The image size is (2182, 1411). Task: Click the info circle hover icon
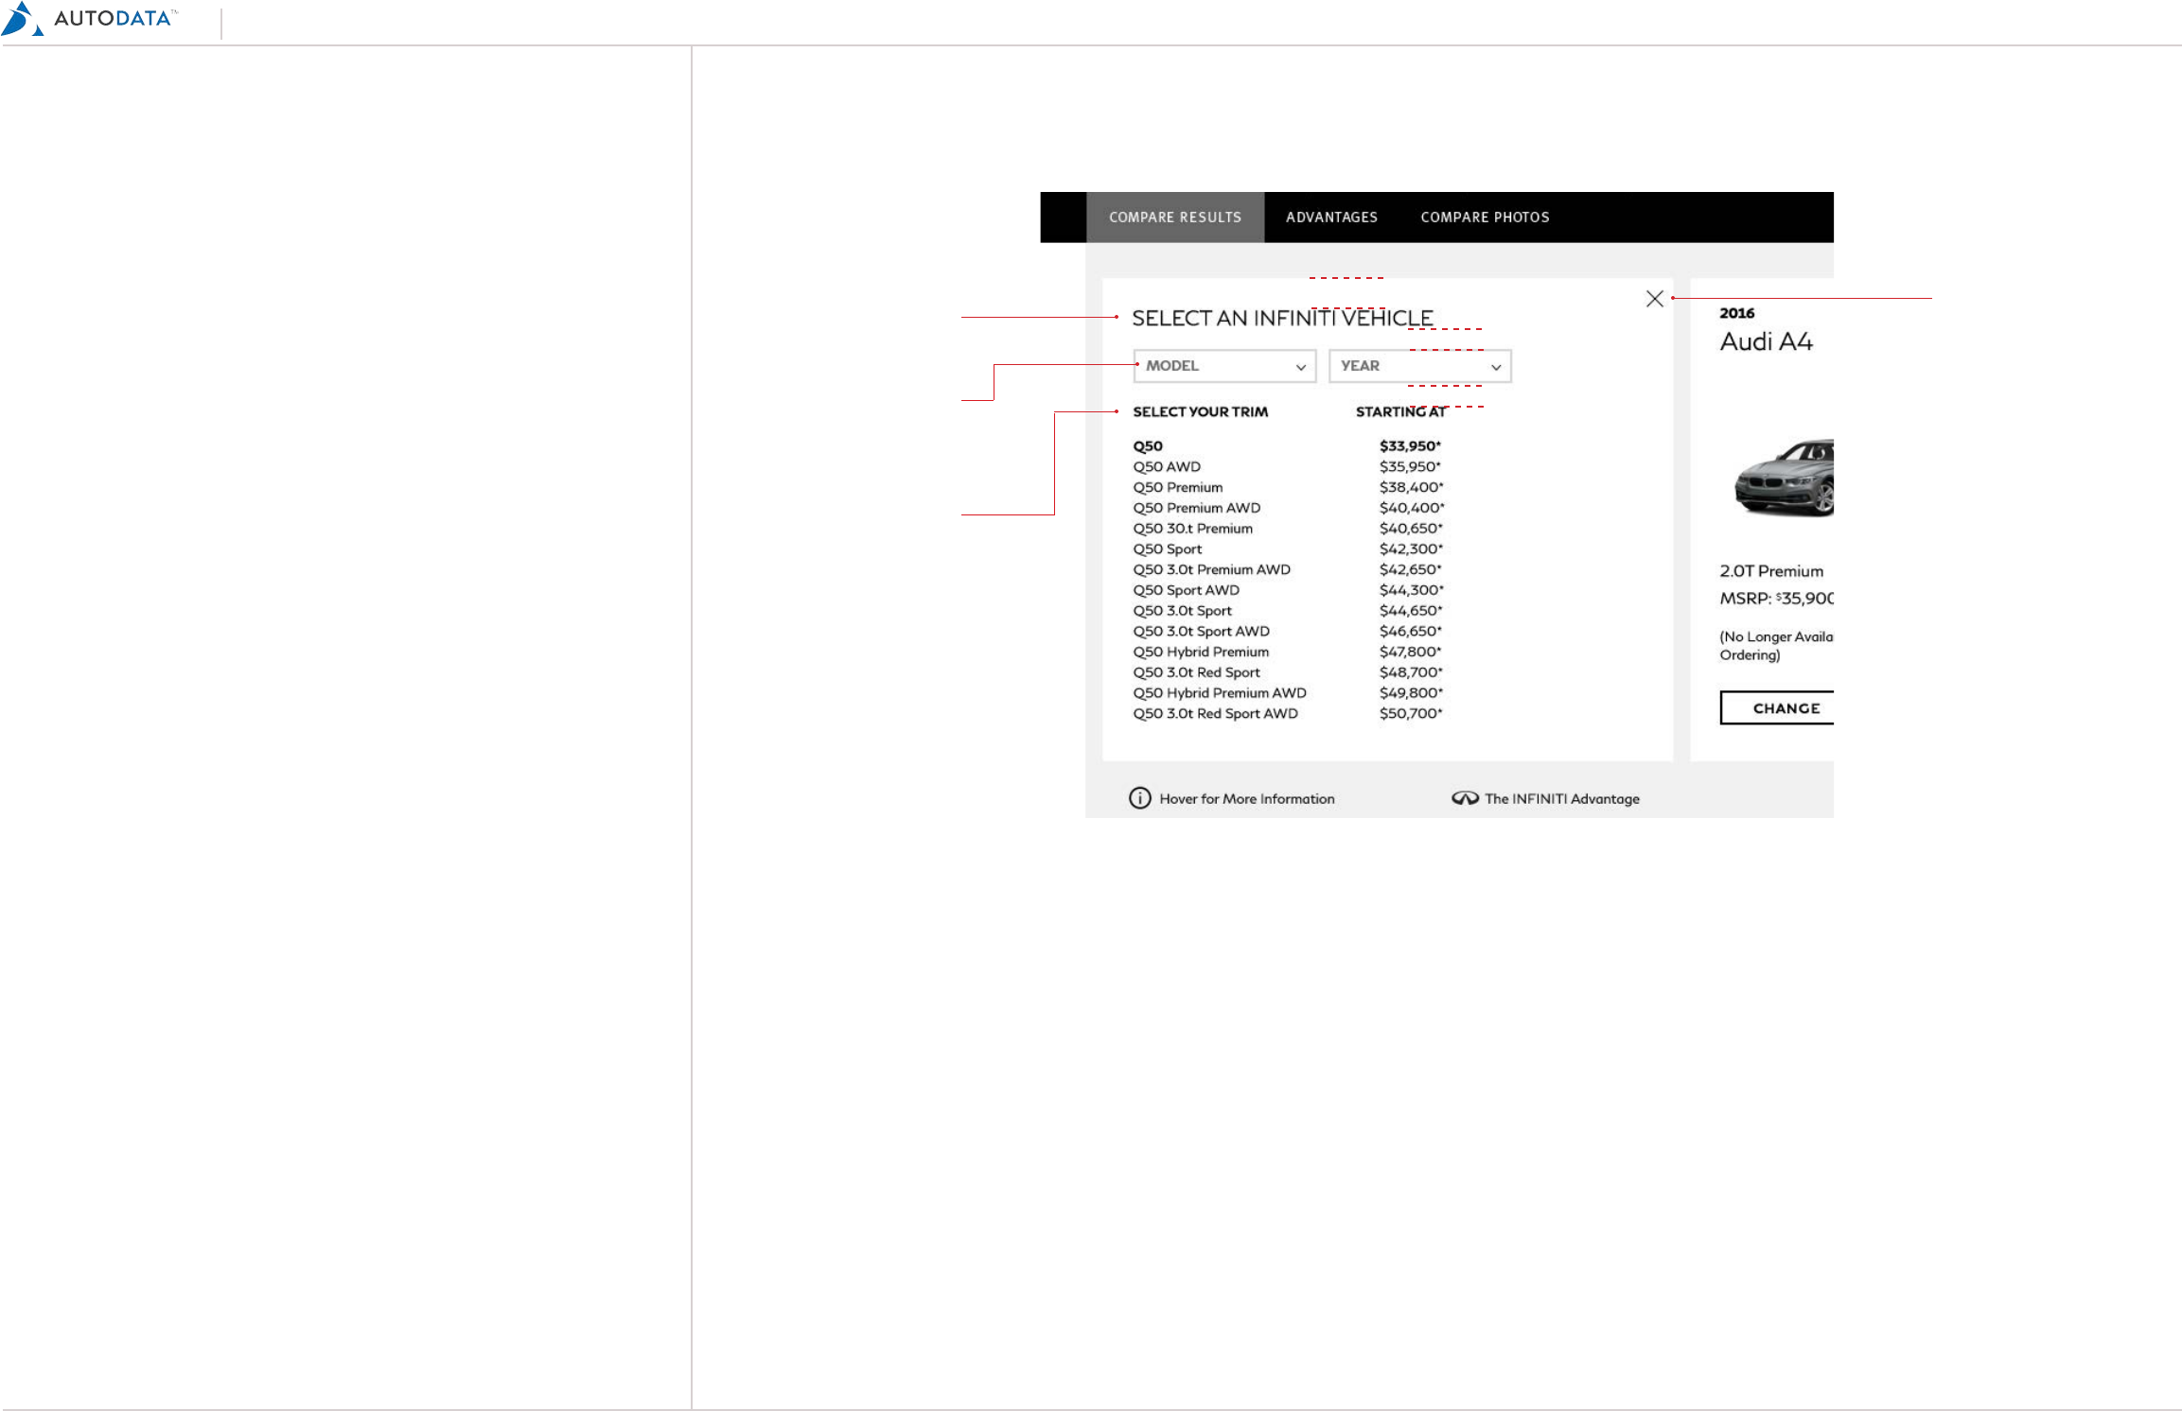[x=1140, y=798]
